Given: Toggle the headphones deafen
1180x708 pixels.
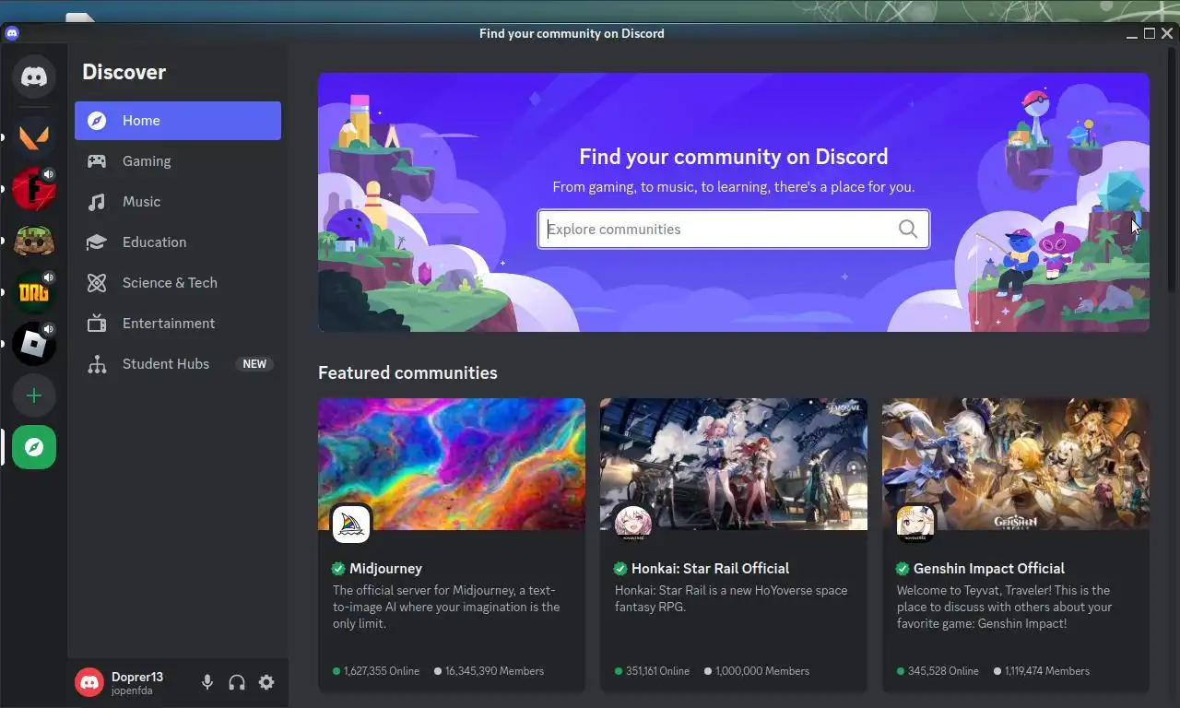Looking at the screenshot, I should 237,682.
